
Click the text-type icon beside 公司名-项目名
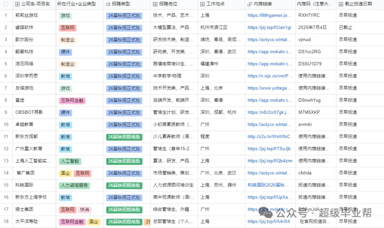click(17, 4)
